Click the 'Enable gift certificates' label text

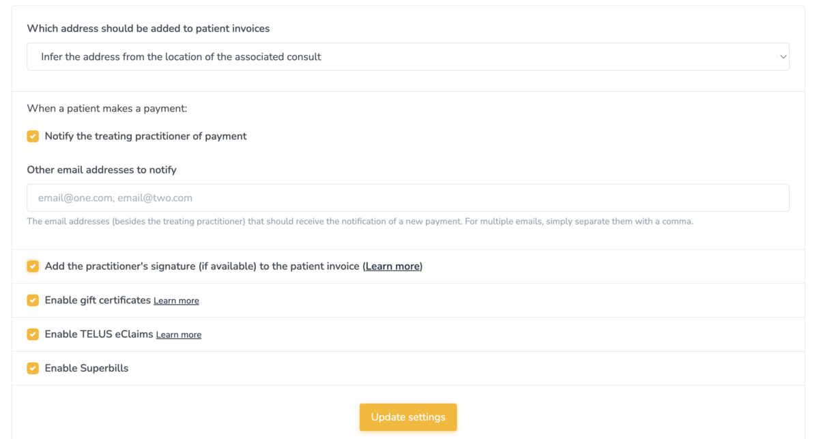coord(98,301)
